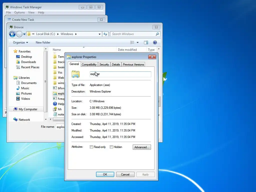The width and height of the screenshot is (256, 192).
Task: Enable the Hidden attribute checkbox
Action: (x=111, y=147)
